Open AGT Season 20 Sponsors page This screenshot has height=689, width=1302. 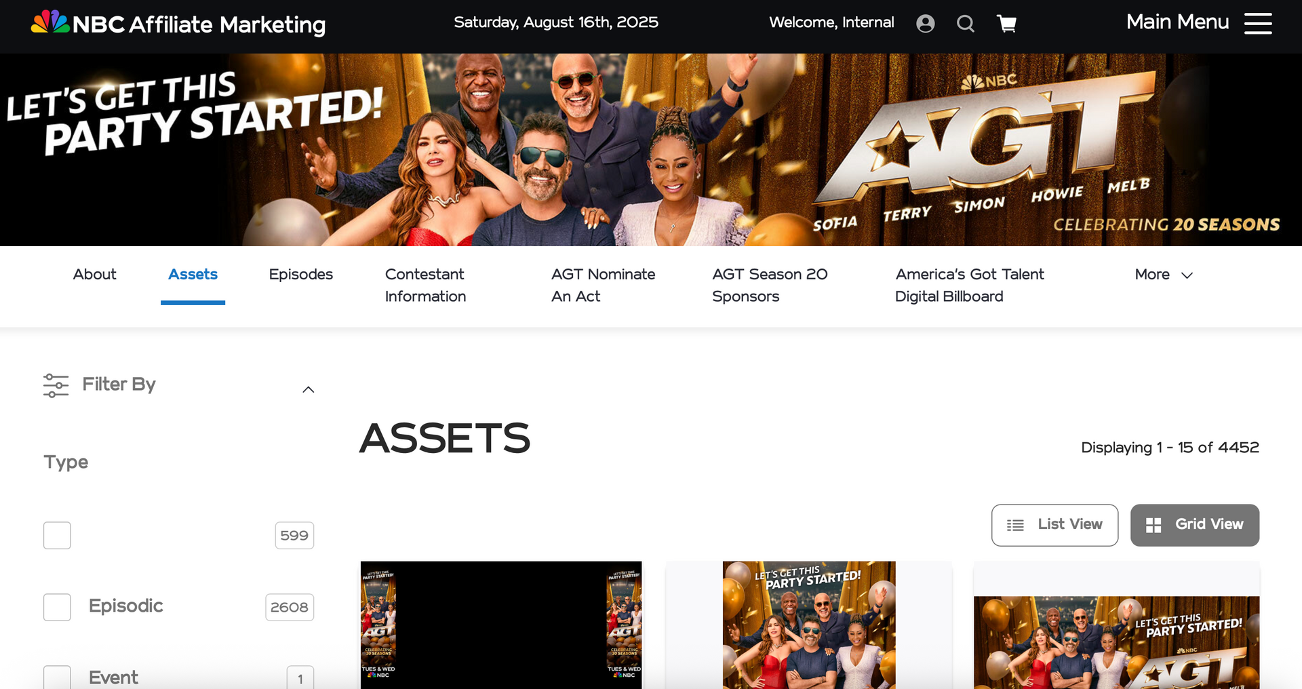[x=770, y=286]
